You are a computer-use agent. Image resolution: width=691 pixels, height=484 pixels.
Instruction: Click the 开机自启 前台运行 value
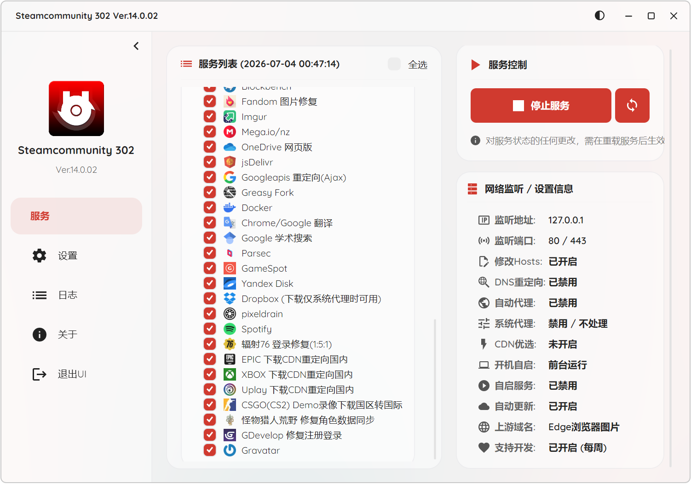coord(568,365)
